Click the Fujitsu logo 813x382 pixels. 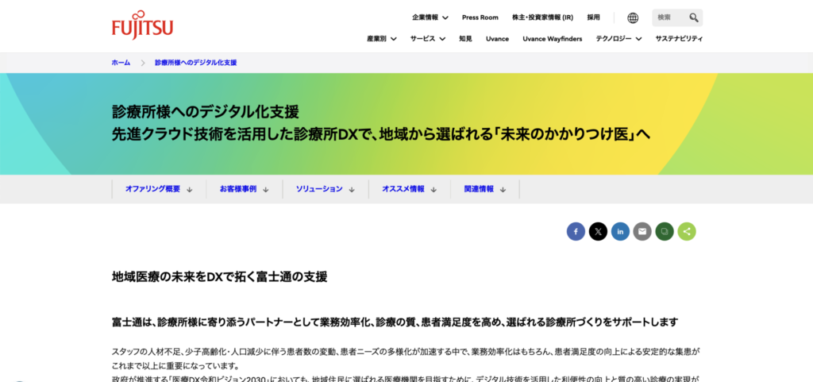143,25
